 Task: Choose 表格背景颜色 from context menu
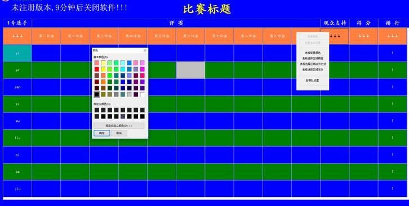pos(313,53)
